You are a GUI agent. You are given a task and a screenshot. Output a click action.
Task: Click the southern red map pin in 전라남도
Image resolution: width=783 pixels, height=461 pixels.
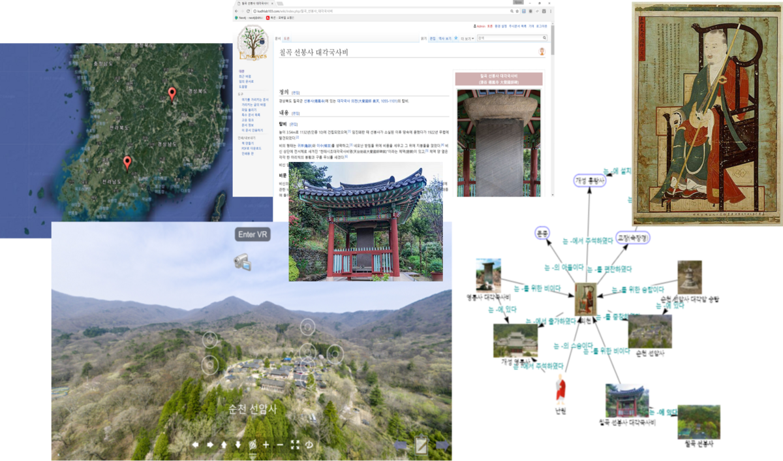pyautogui.click(x=127, y=162)
